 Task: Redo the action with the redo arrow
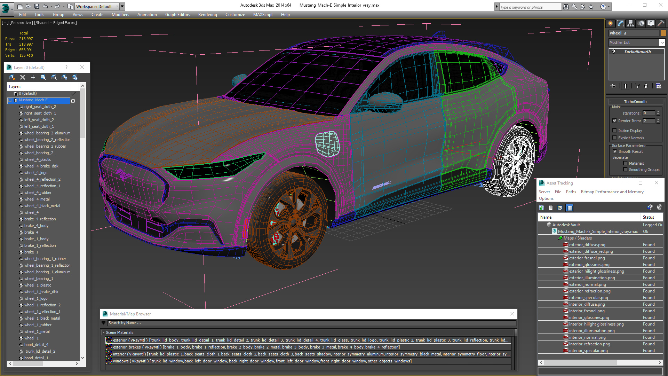(x=57, y=6)
